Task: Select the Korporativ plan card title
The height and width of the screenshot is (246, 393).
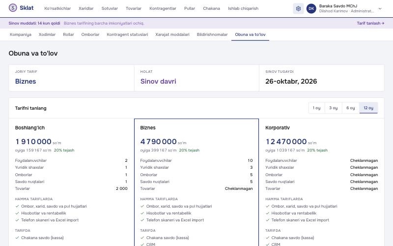Action: [x=278, y=127]
